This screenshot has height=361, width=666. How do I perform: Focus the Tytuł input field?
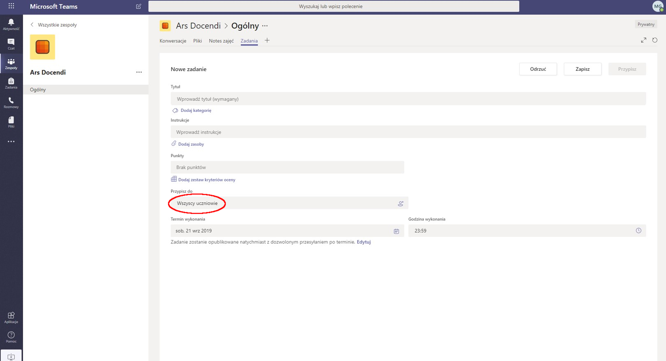pyautogui.click(x=408, y=99)
